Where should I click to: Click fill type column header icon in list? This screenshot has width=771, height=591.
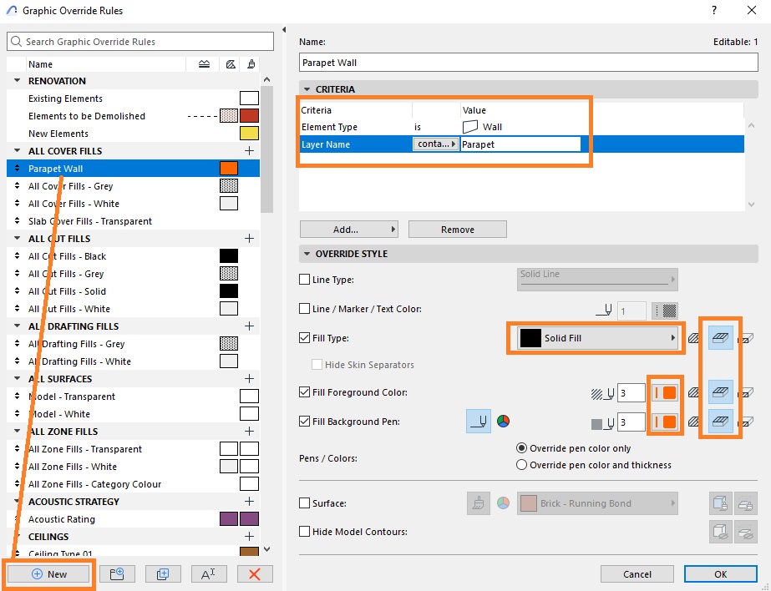click(x=230, y=64)
